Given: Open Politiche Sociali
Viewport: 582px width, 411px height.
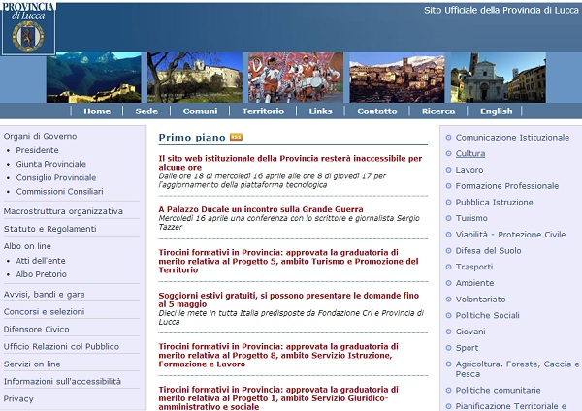Looking at the screenshot, I should pyautogui.click(x=487, y=316).
